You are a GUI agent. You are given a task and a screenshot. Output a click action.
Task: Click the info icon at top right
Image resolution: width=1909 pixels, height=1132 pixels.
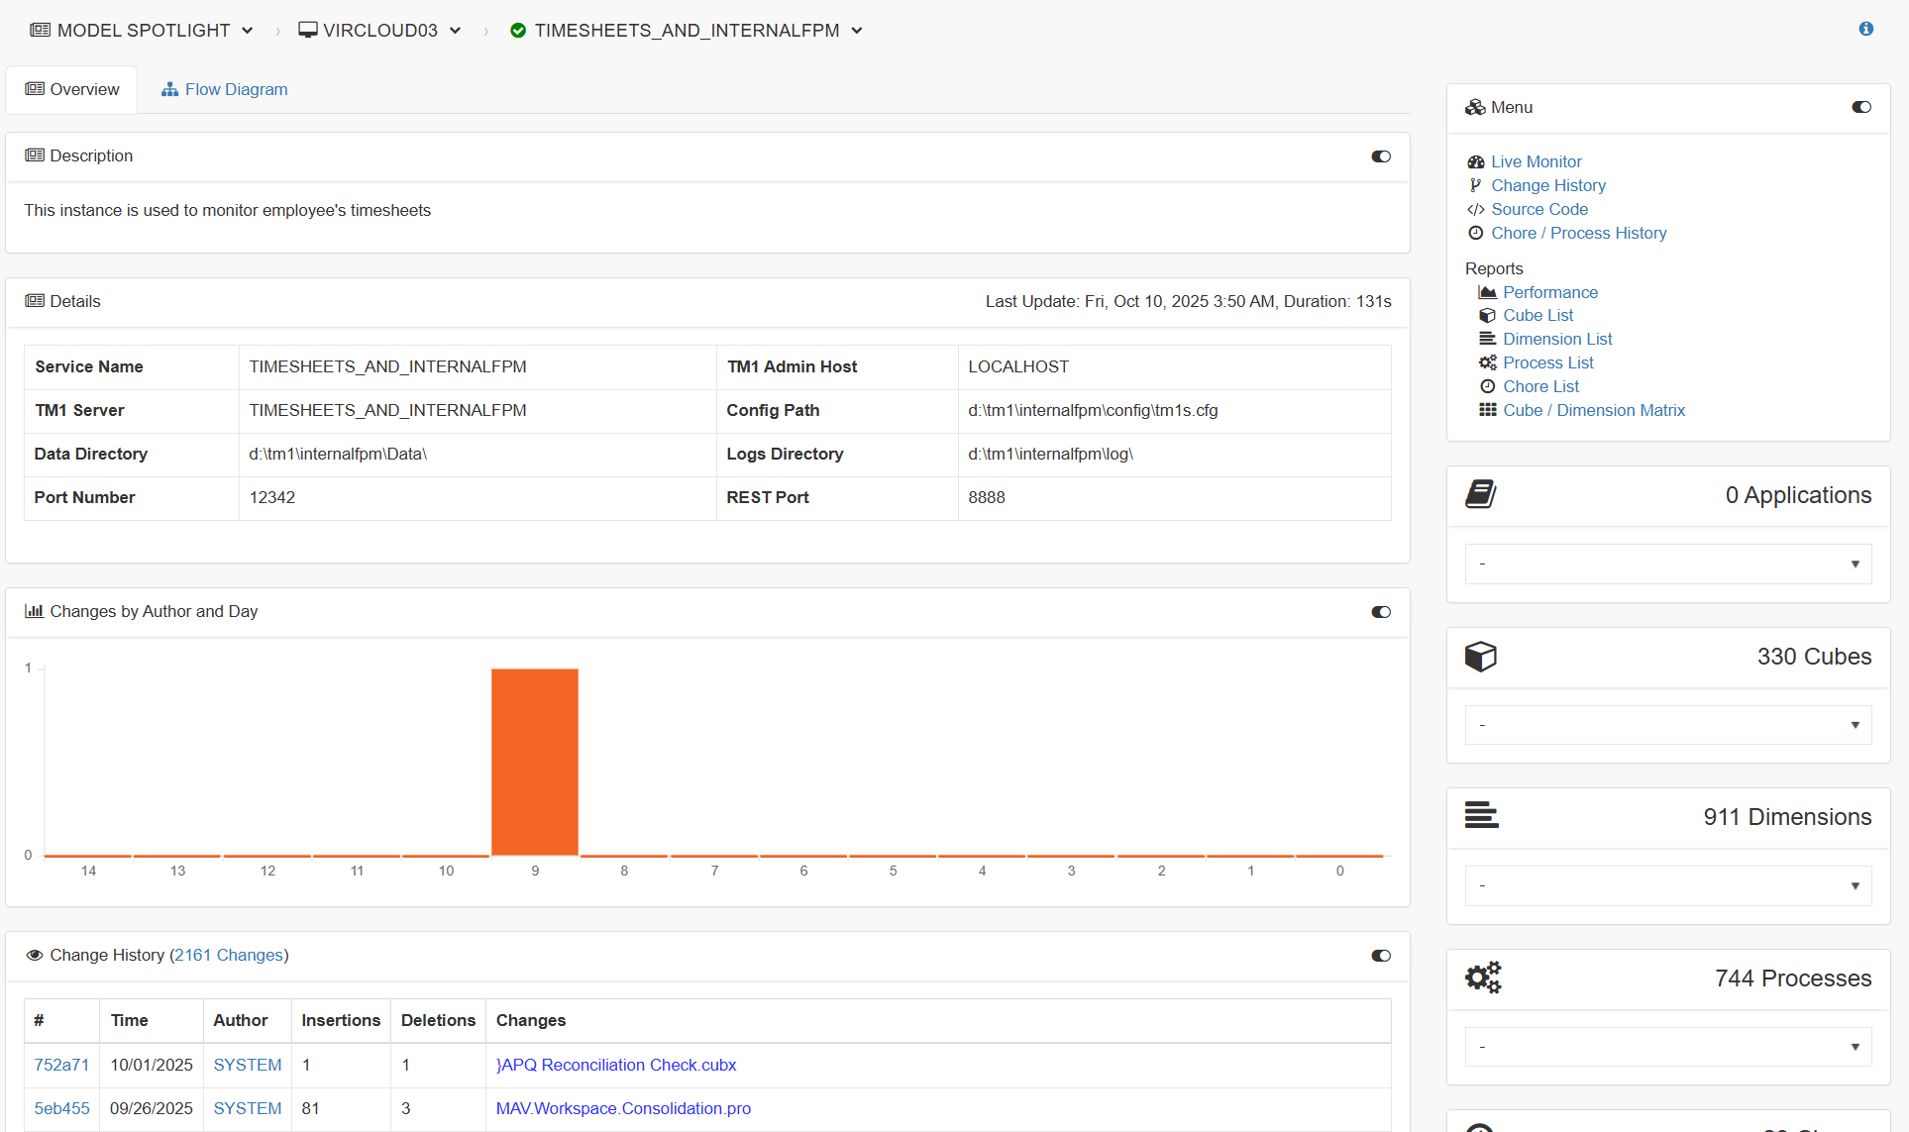(1865, 29)
